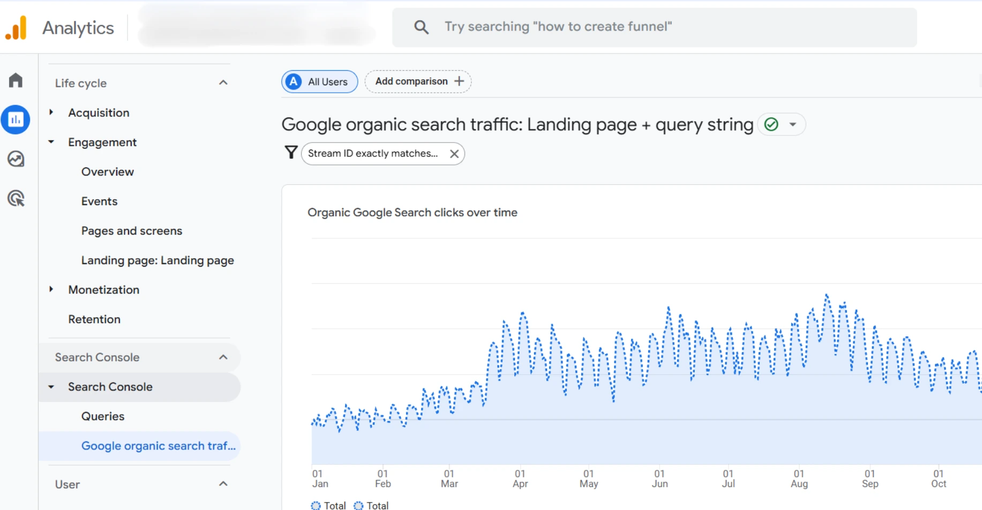The height and width of the screenshot is (510, 982).
Task: Click the Monetization menu label
Action: (x=104, y=290)
